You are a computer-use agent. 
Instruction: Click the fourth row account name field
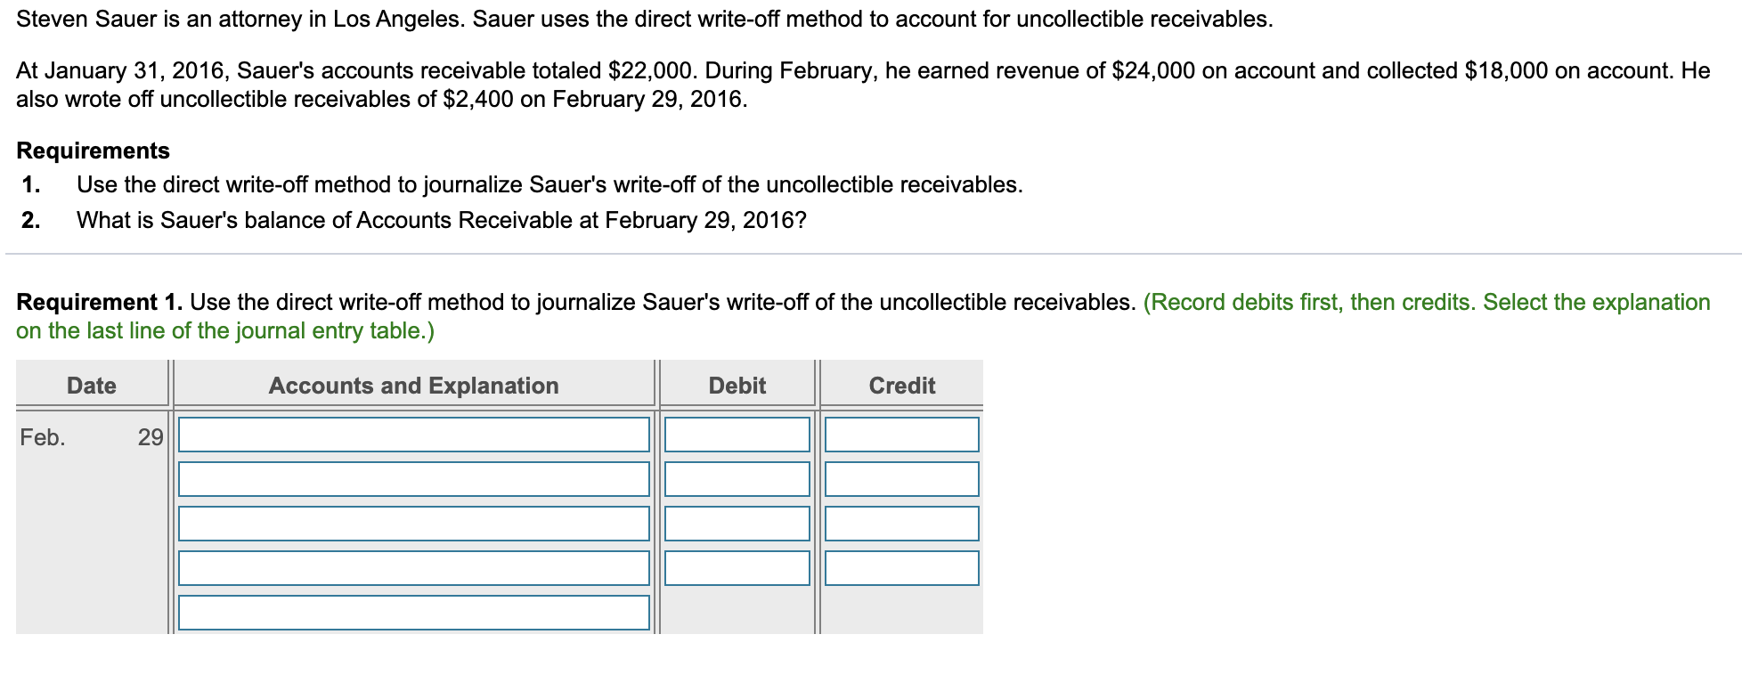pos(414,568)
